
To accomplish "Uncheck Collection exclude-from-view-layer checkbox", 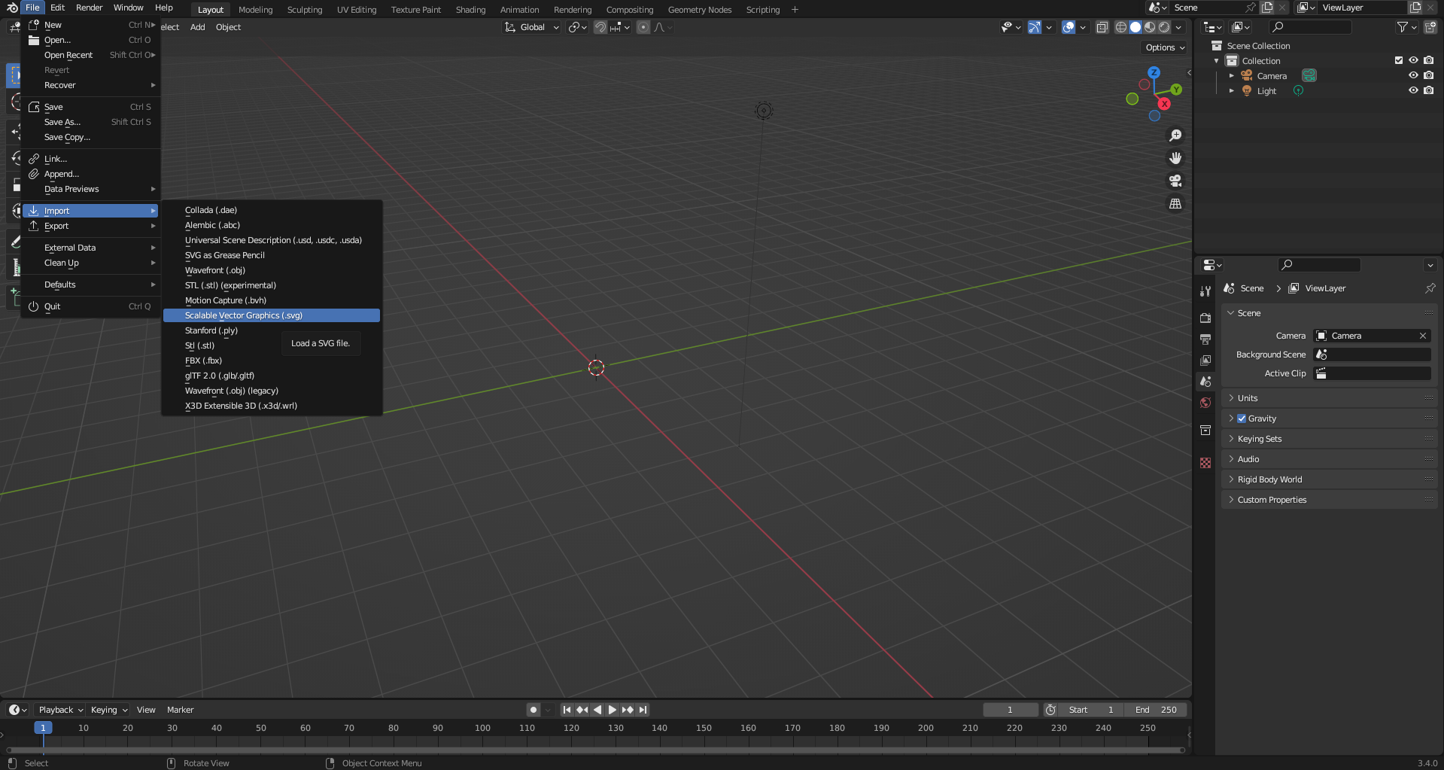I will tap(1399, 60).
